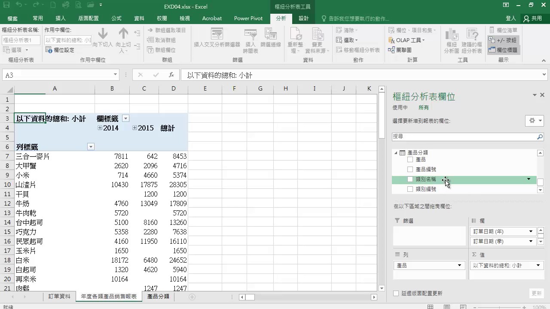550x309 pixels.
Task: Open the 列標籤 filter dropdown
Action: (91, 147)
